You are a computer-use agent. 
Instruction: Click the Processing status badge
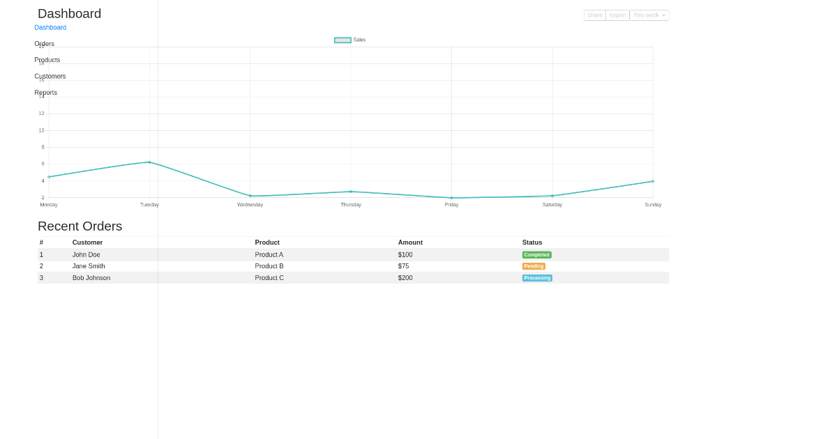point(537,278)
